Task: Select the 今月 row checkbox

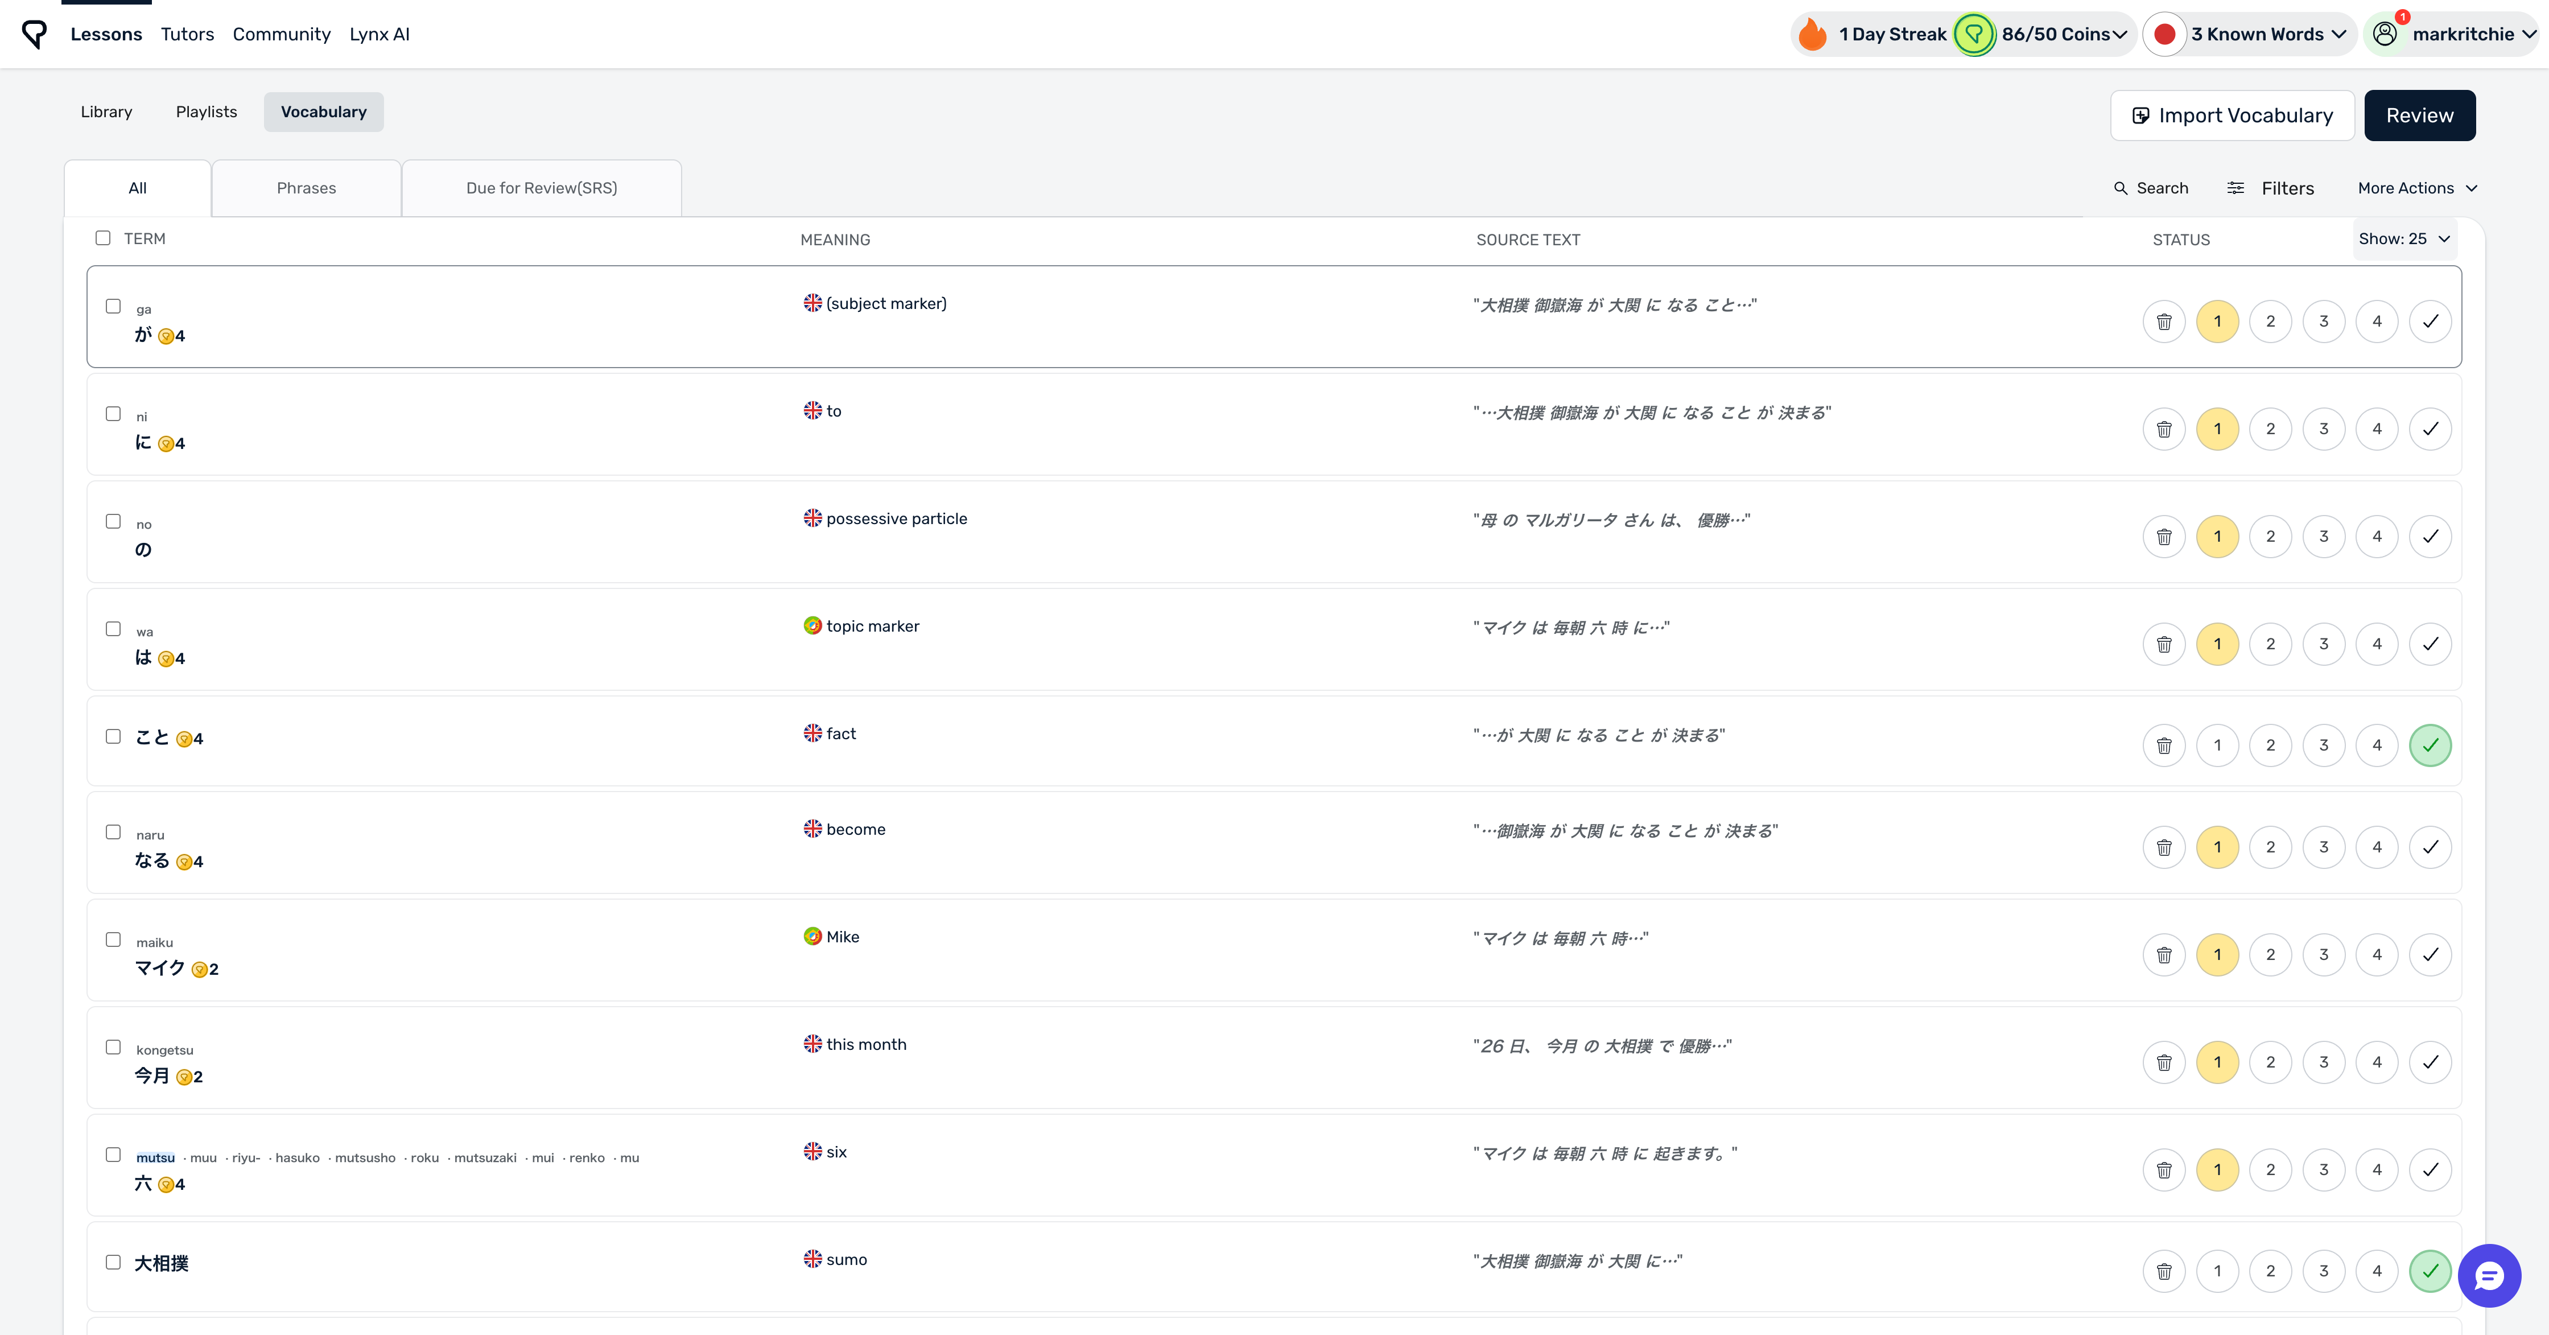Action: point(114,1047)
